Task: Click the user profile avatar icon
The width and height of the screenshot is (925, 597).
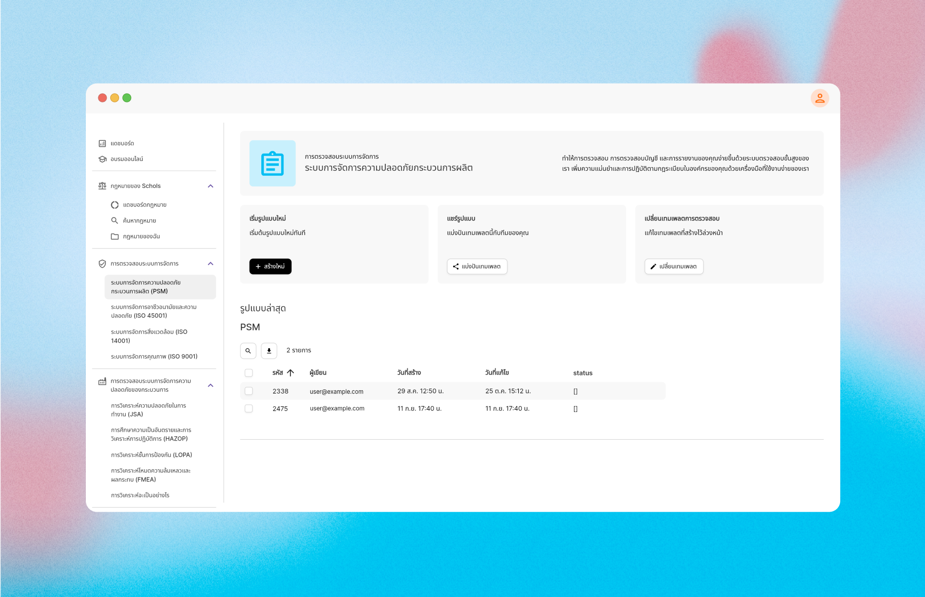Action: pos(820,98)
